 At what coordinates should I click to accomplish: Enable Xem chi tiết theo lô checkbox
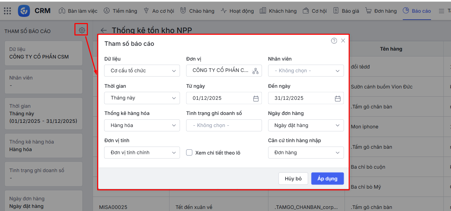point(189,152)
